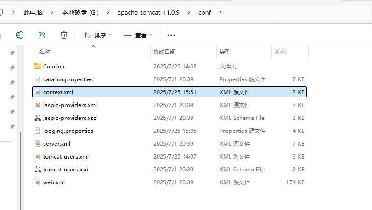Select the catalina.properties file name
The image size is (372, 210).
[68, 79]
